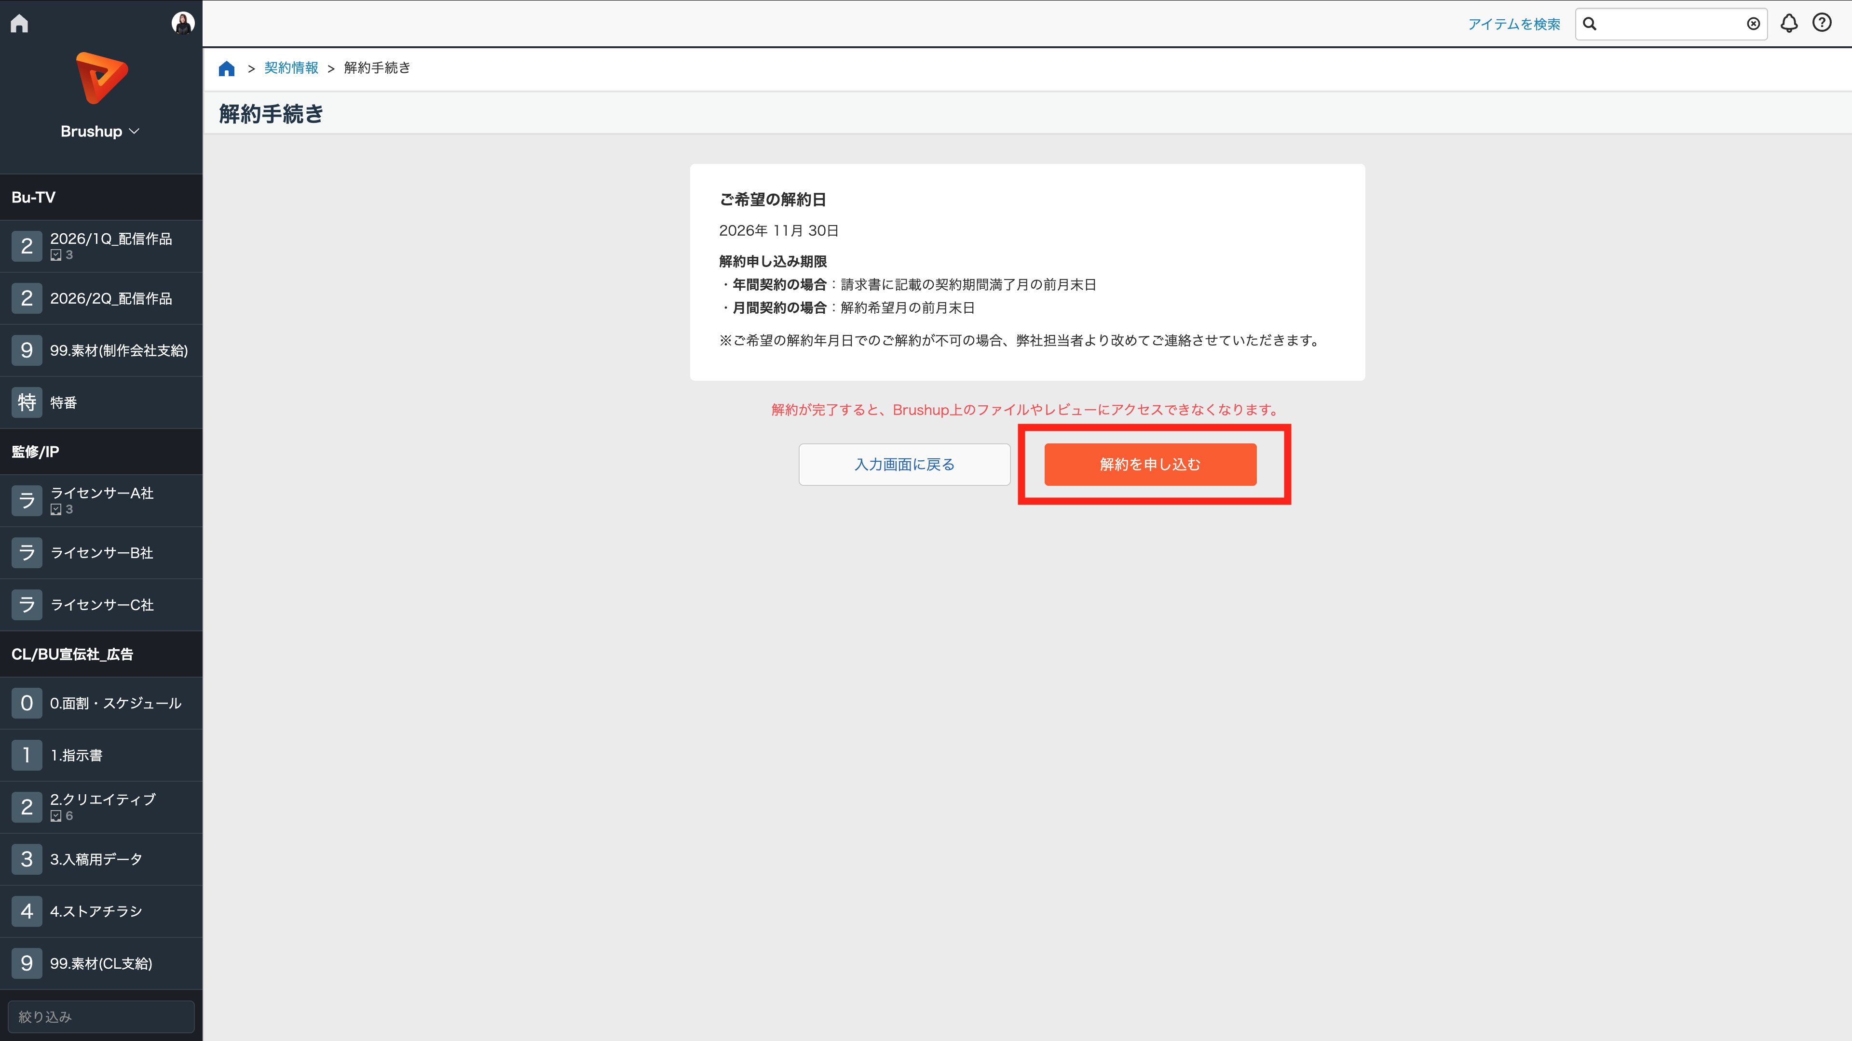Click the ラ icon for ライセンサーC社
Screen dimensions: 1852x1041
(27, 605)
